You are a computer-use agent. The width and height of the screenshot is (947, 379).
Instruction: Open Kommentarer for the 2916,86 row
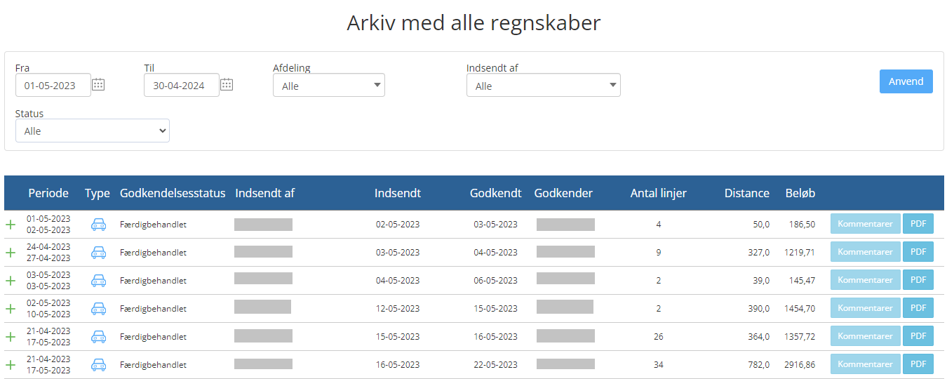click(866, 364)
